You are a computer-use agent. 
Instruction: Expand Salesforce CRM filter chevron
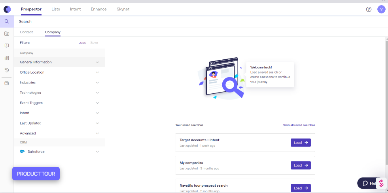coord(98,152)
